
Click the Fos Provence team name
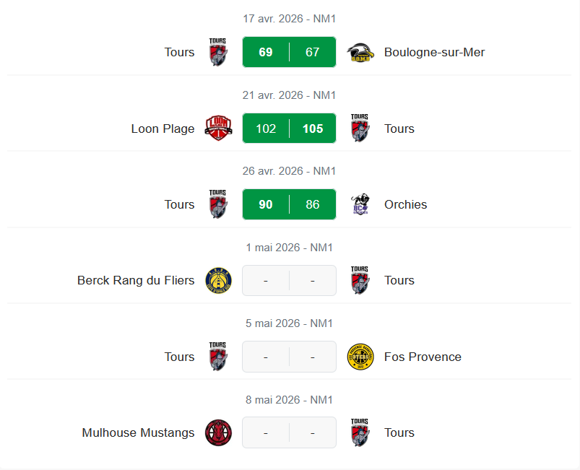(423, 357)
